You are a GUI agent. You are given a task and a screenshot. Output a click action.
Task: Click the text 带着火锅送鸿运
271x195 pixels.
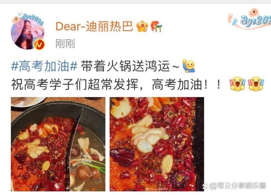(x=126, y=66)
